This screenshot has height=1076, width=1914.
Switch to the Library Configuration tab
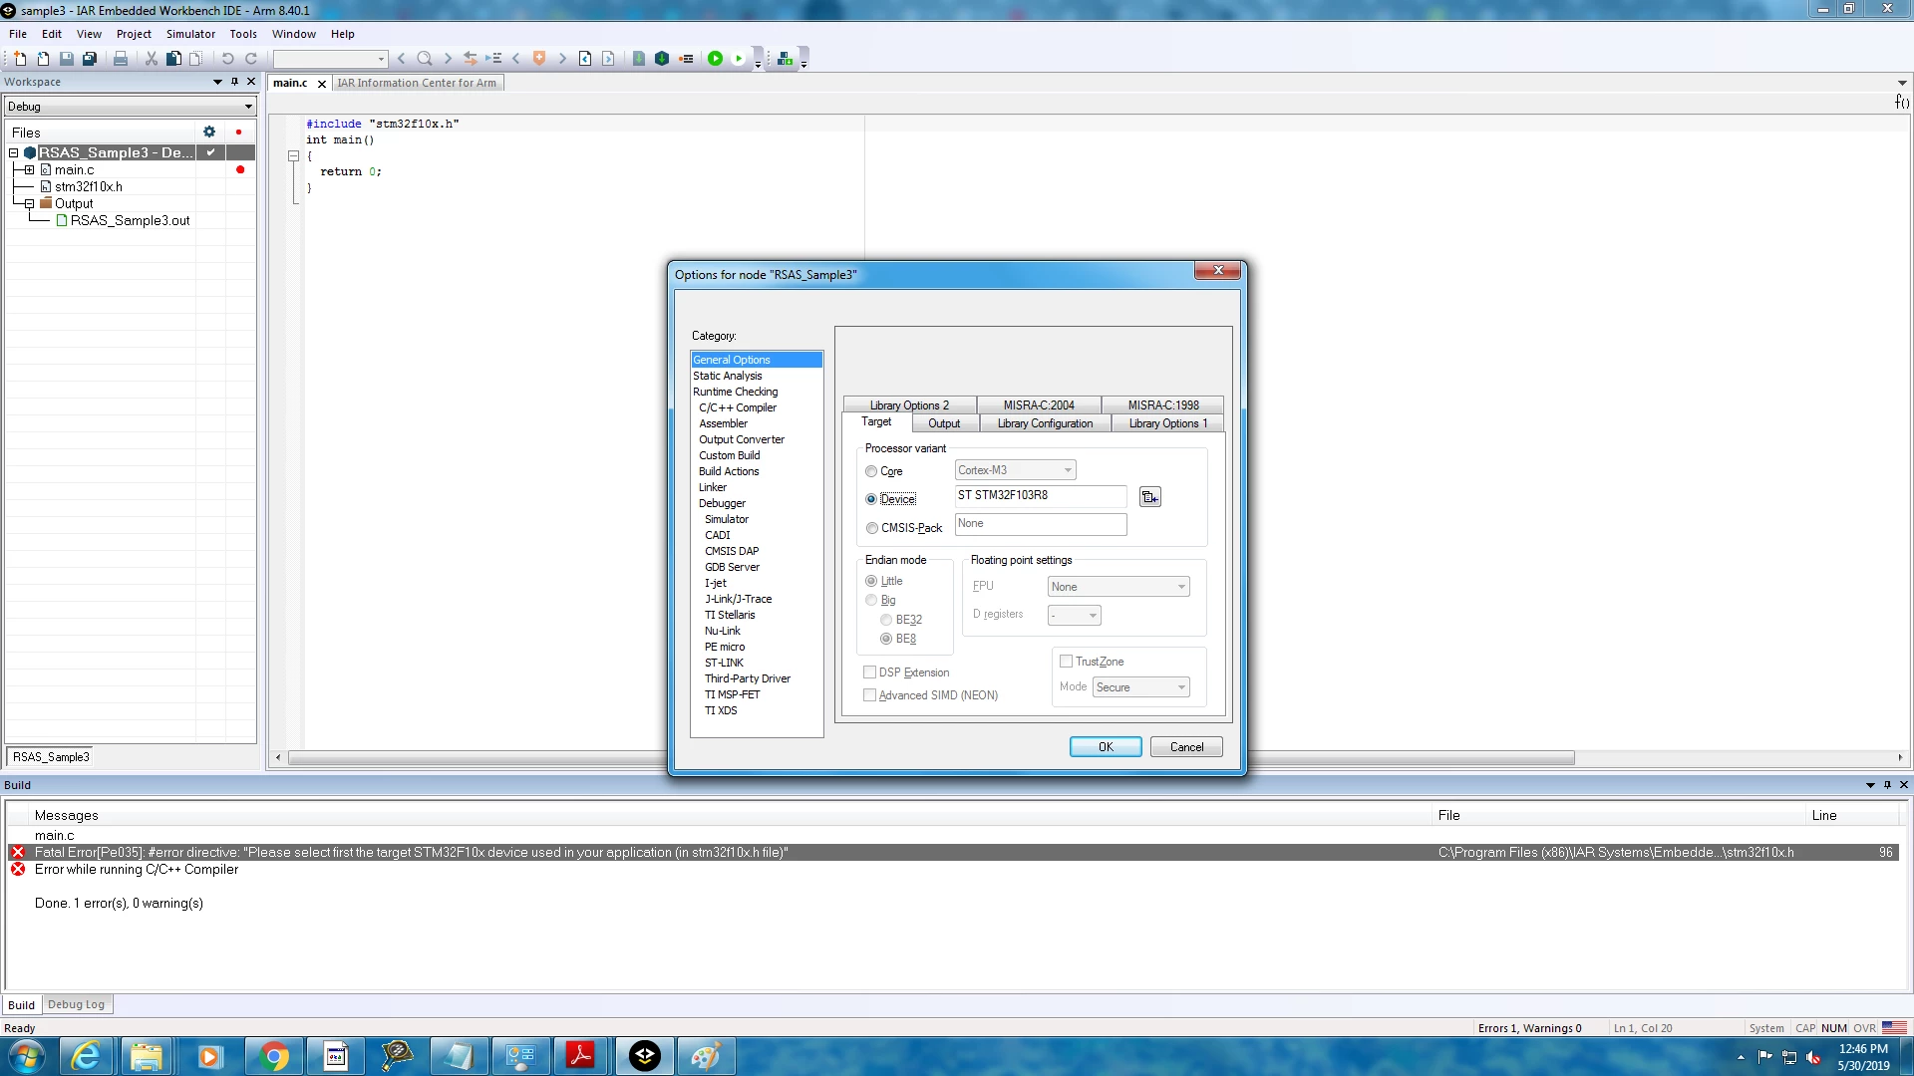tap(1045, 423)
